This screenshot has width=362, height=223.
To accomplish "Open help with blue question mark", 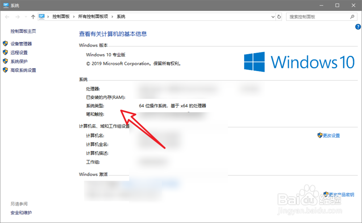I will [358, 27].
